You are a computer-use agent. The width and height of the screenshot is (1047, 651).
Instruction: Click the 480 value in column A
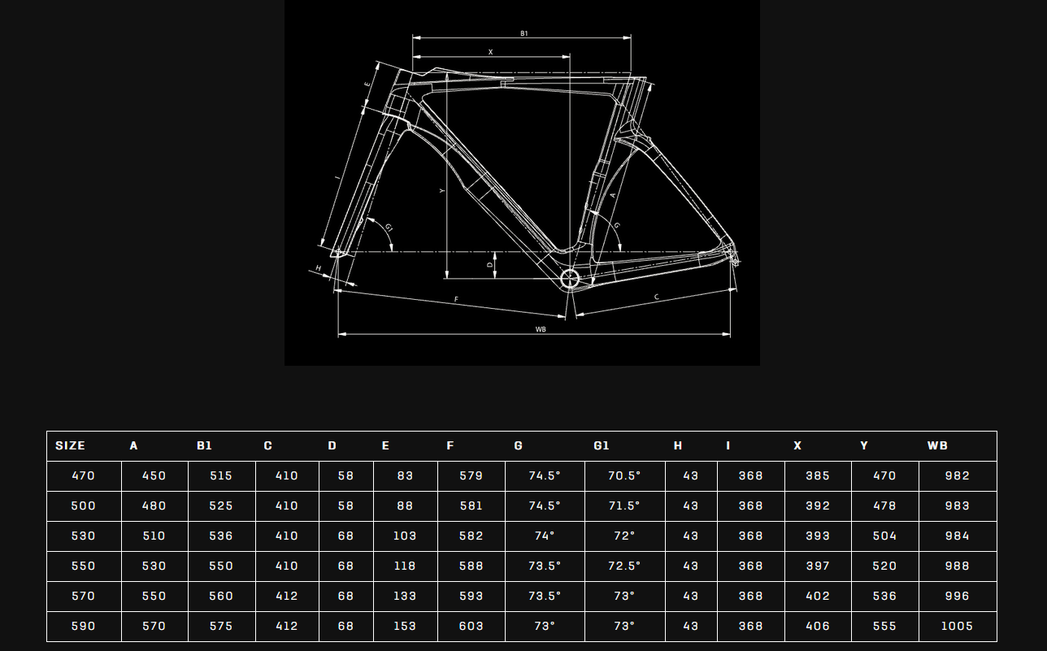pos(154,506)
